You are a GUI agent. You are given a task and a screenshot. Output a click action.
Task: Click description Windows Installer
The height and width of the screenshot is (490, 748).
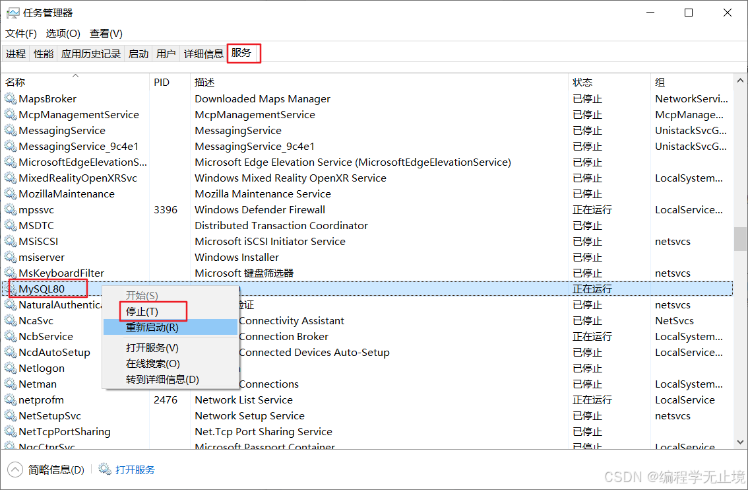pos(237,257)
